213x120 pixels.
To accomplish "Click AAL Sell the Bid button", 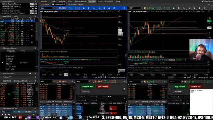I will coord(103,87).
